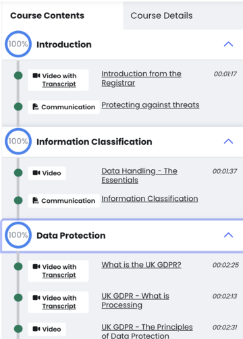Viewport: 243px width, 339px height.
Task: Open UK GDPR - The Principles of Data Protection
Action: [147, 331]
